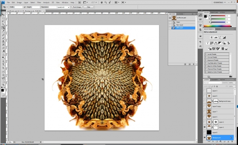Click the sunflower.psd history snapshot thumbnail
238x145 pixels.
(x=174, y=18)
